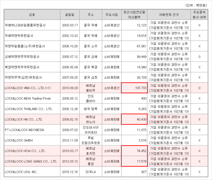Click the asset value 197,733

coord(141,88)
